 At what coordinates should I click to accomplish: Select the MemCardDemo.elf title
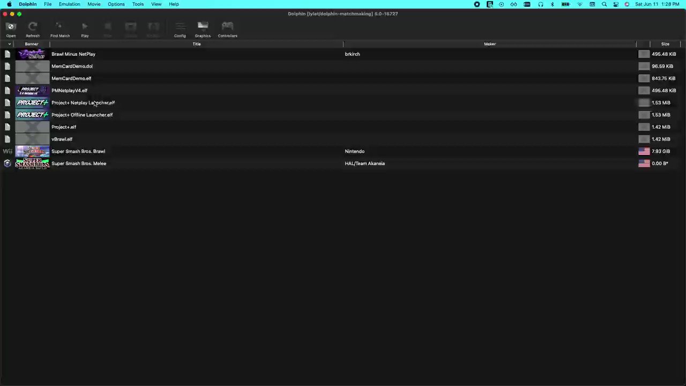pyautogui.click(x=71, y=78)
